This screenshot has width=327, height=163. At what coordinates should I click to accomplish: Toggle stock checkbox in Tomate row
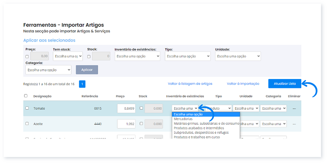pos(141,108)
